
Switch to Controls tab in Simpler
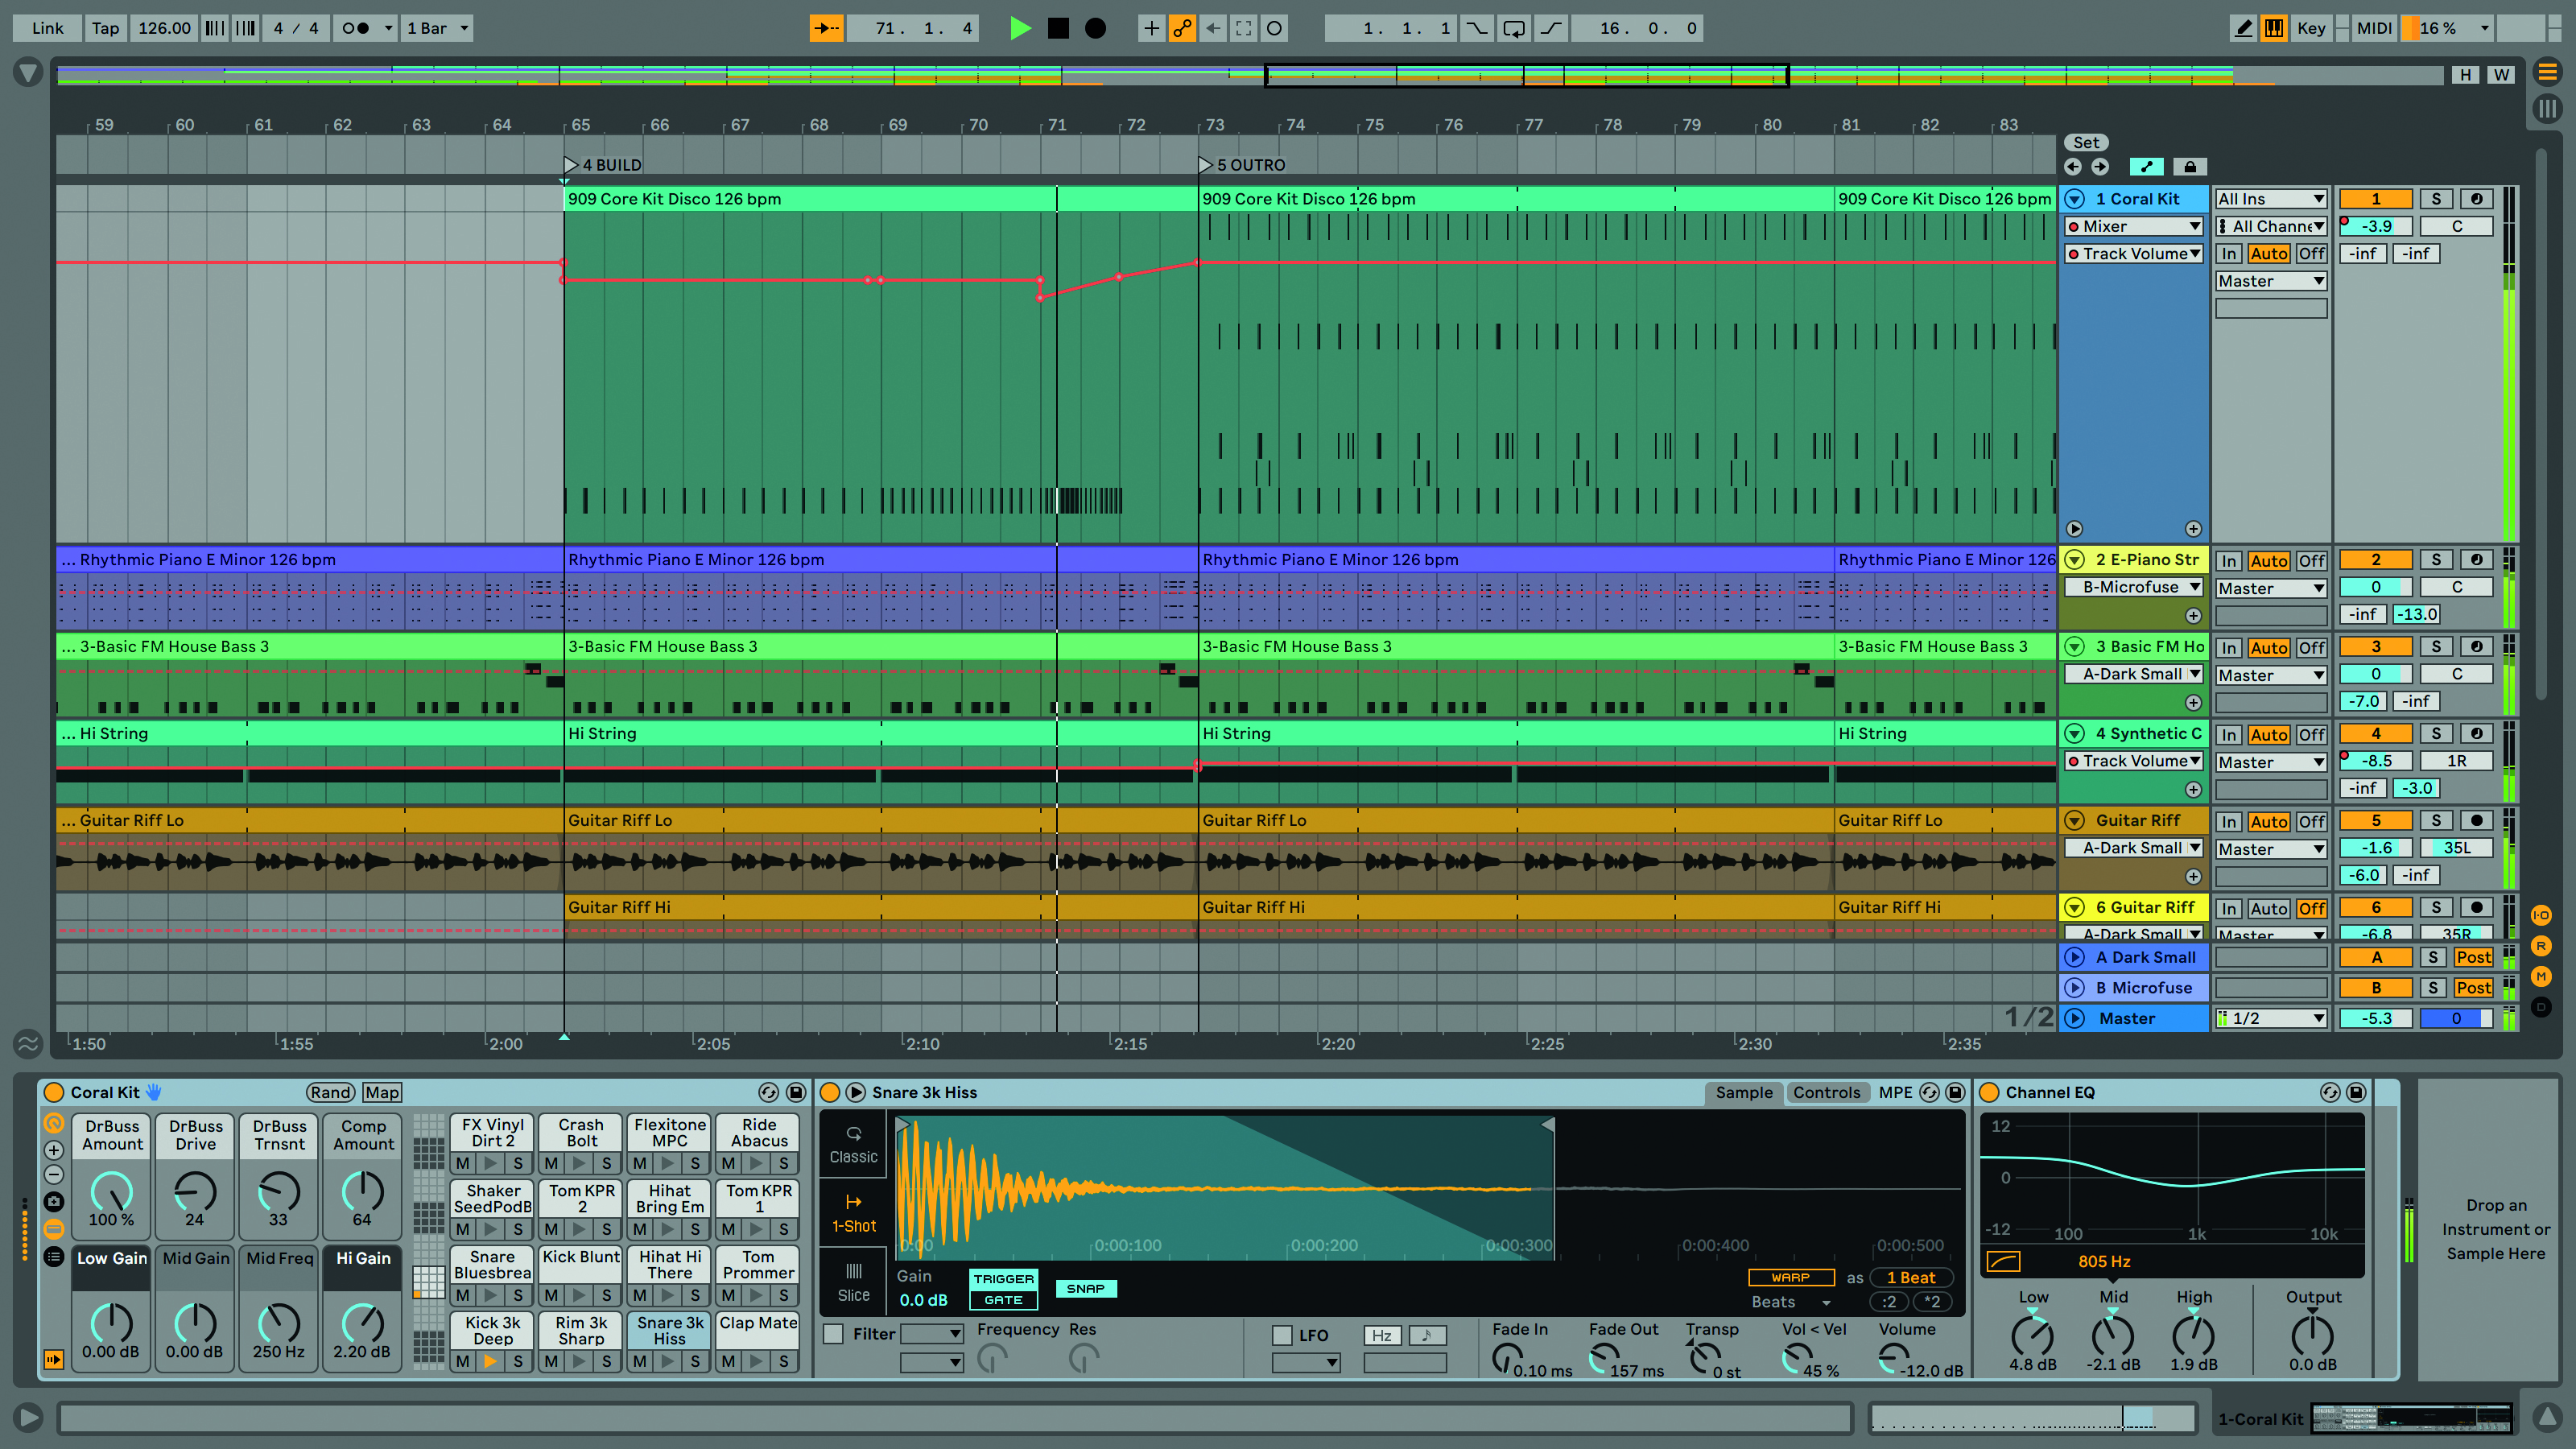tap(1826, 1093)
